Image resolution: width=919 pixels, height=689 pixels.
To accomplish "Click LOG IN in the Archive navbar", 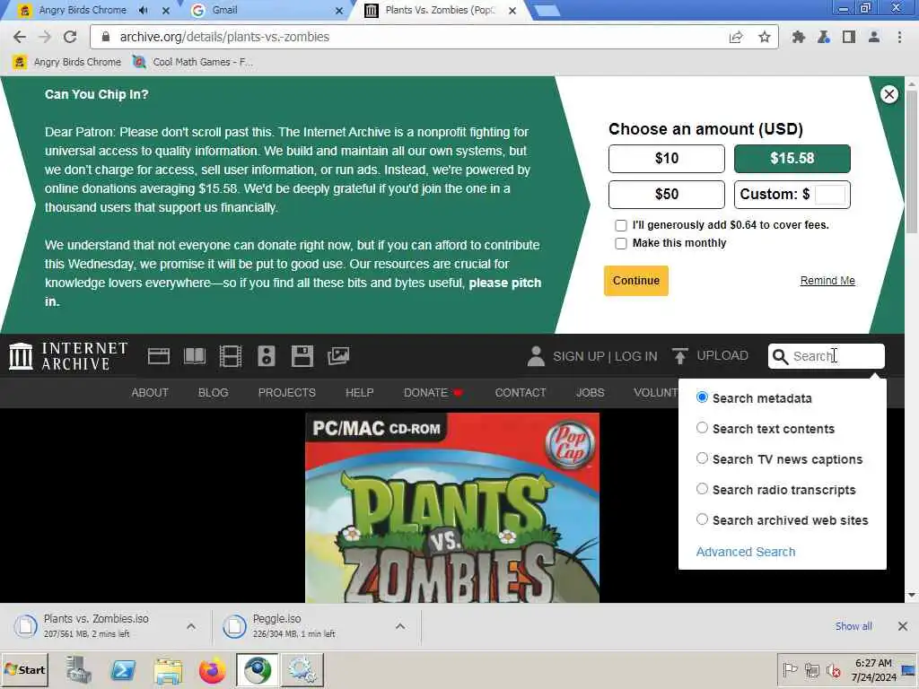I will (636, 356).
